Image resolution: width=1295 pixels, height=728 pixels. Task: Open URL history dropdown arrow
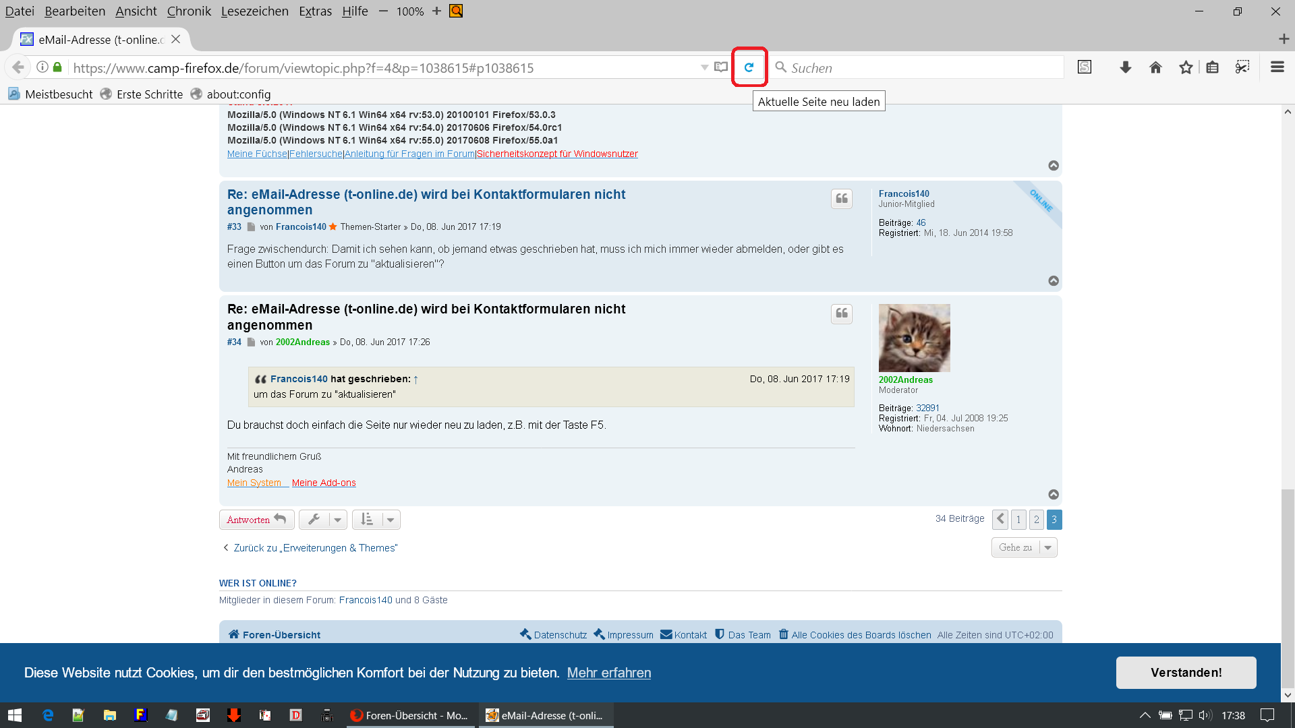point(704,67)
